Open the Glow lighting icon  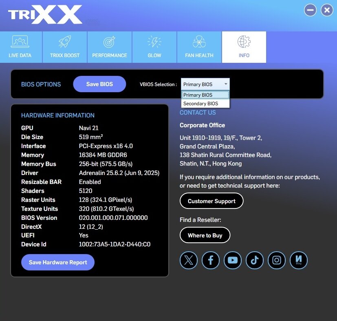pyautogui.click(x=154, y=42)
